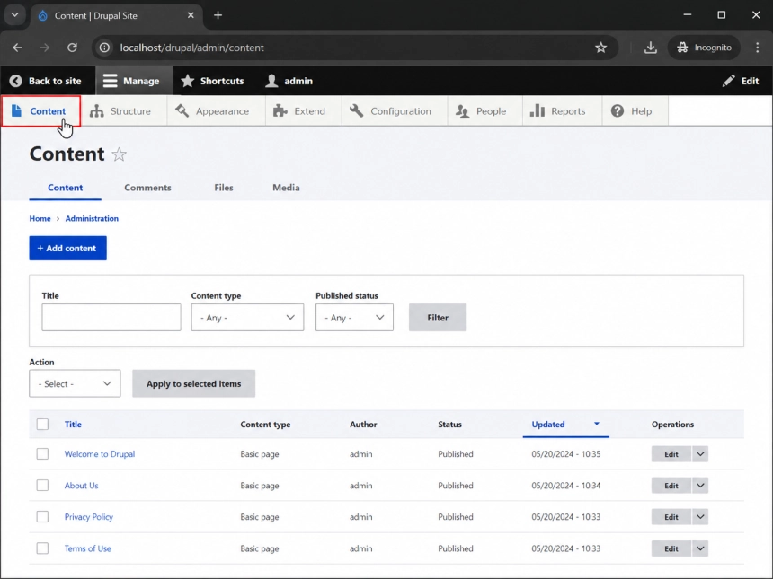Check the Terms of Use row checkbox

[42, 548]
